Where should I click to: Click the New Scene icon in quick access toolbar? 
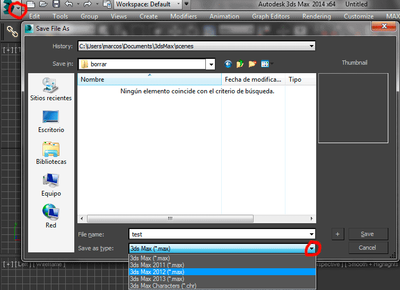31,4
